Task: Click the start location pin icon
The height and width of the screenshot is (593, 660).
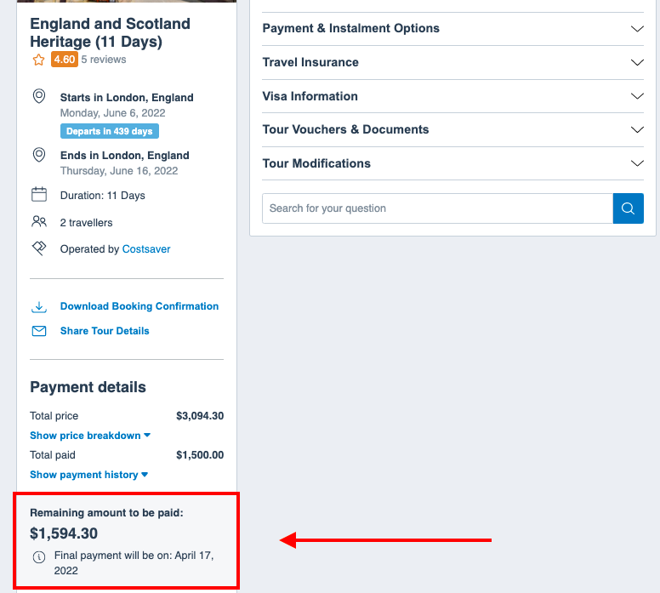Action: pyautogui.click(x=39, y=96)
